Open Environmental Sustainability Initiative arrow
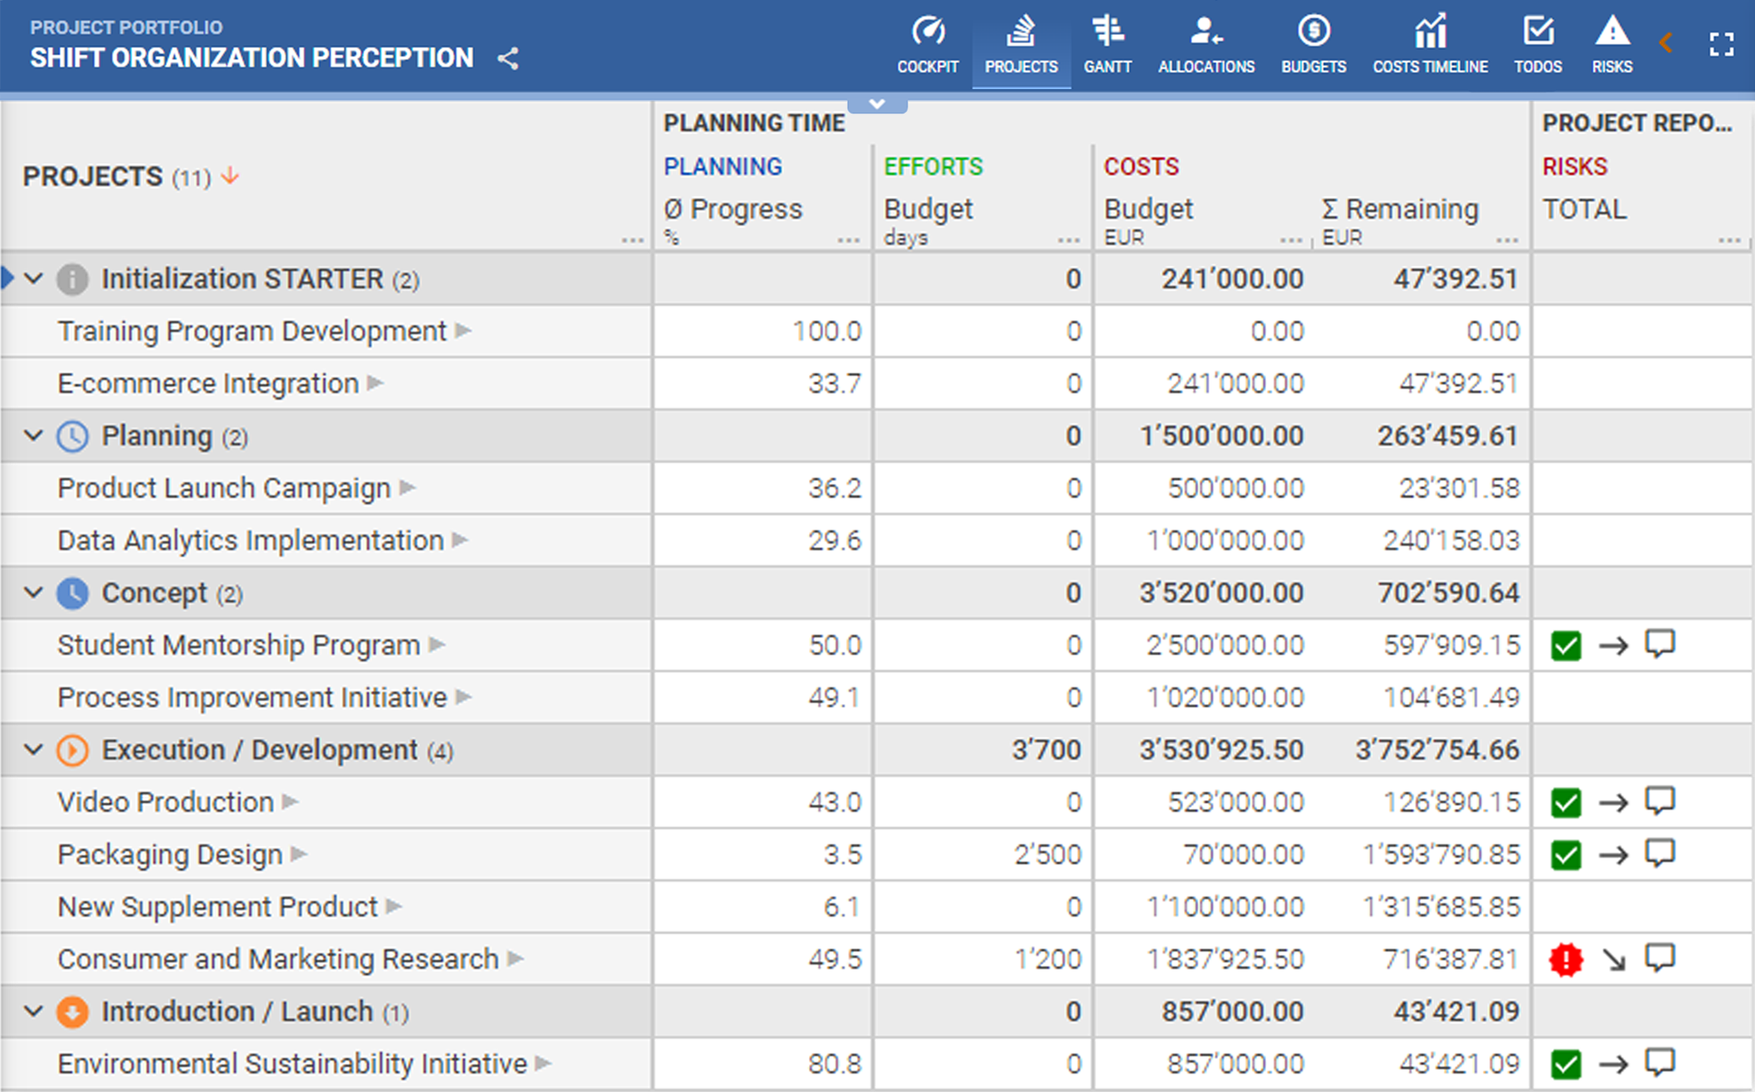 [543, 1064]
